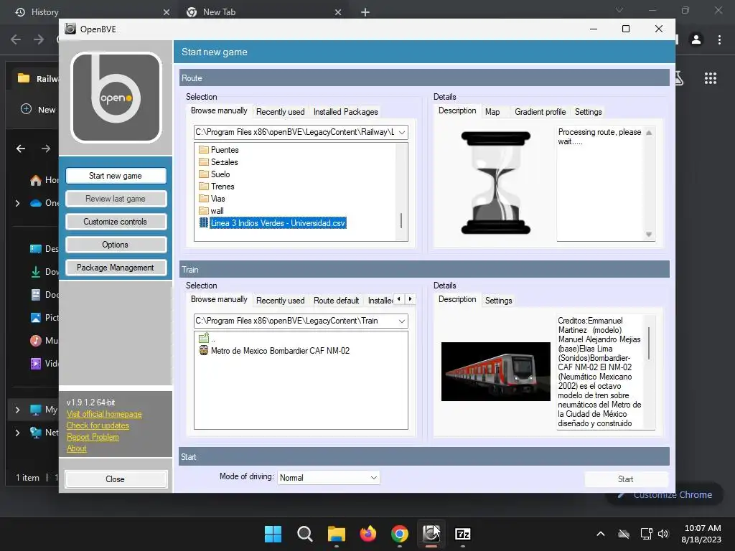The height and width of the screenshot is (551, 735).
Task: Select the Suelo folder
Action: tap(214, 174)
